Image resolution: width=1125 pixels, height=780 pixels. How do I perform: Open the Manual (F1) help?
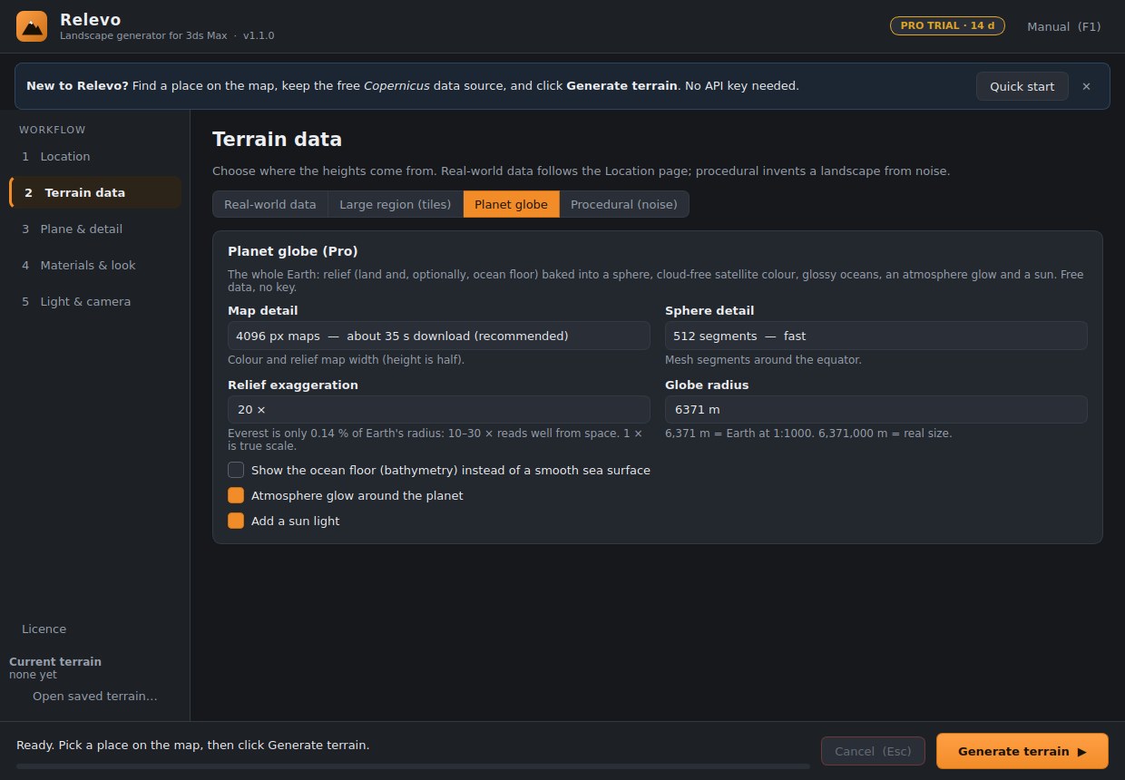pos(1063,26)
